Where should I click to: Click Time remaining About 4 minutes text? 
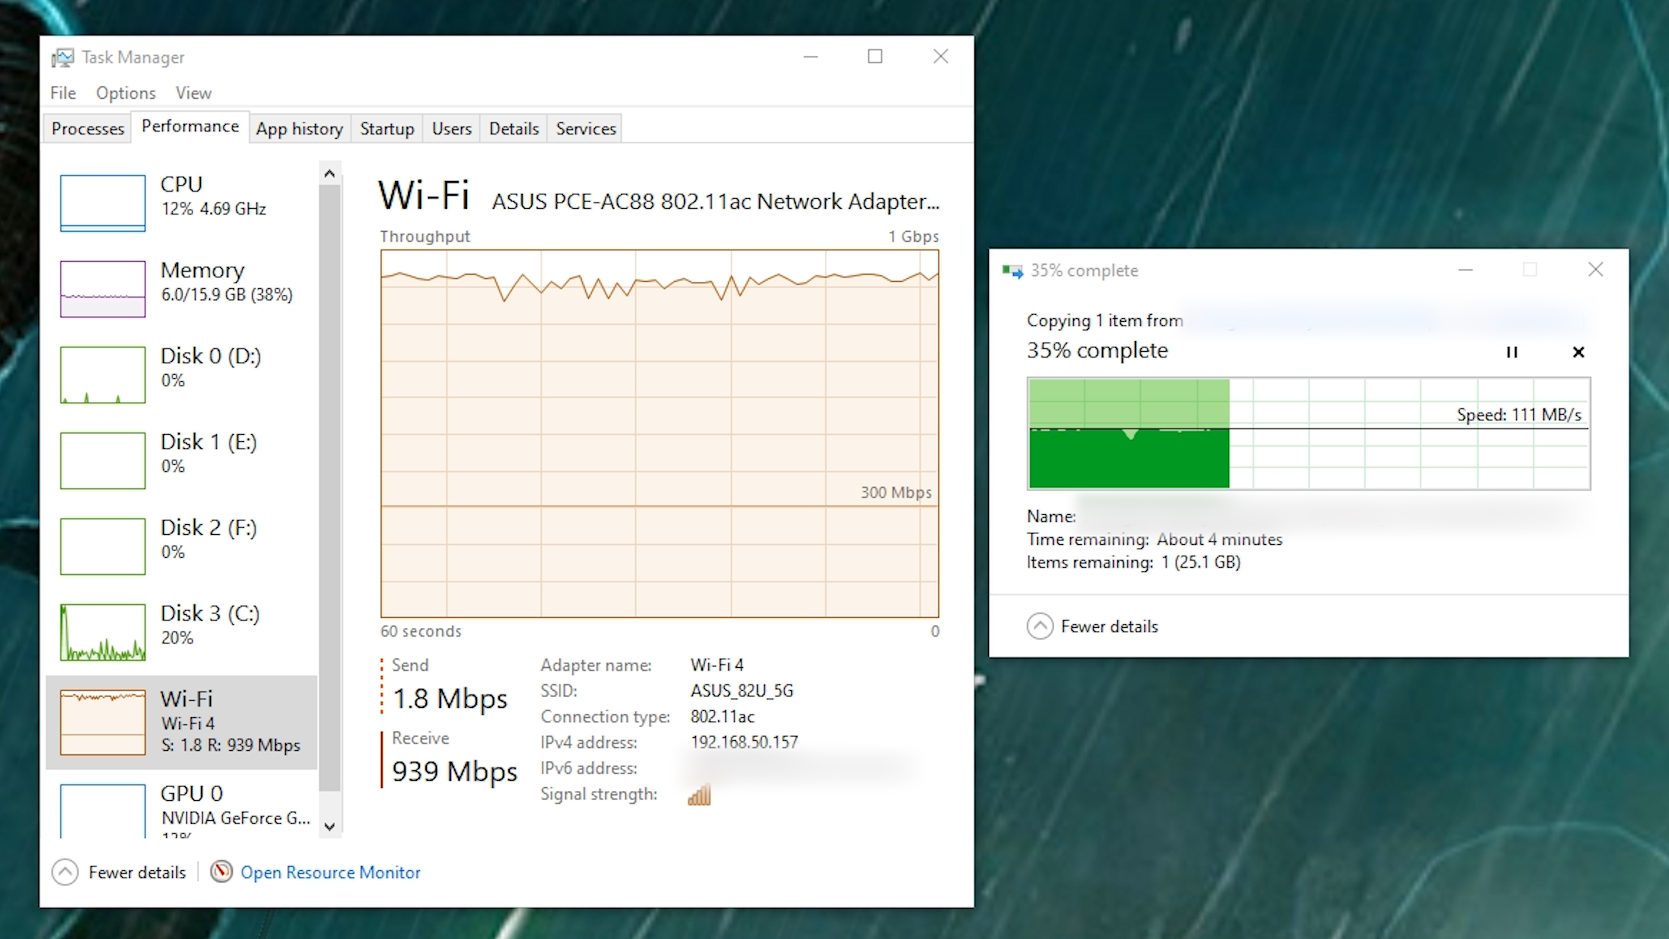[1154, 539]
